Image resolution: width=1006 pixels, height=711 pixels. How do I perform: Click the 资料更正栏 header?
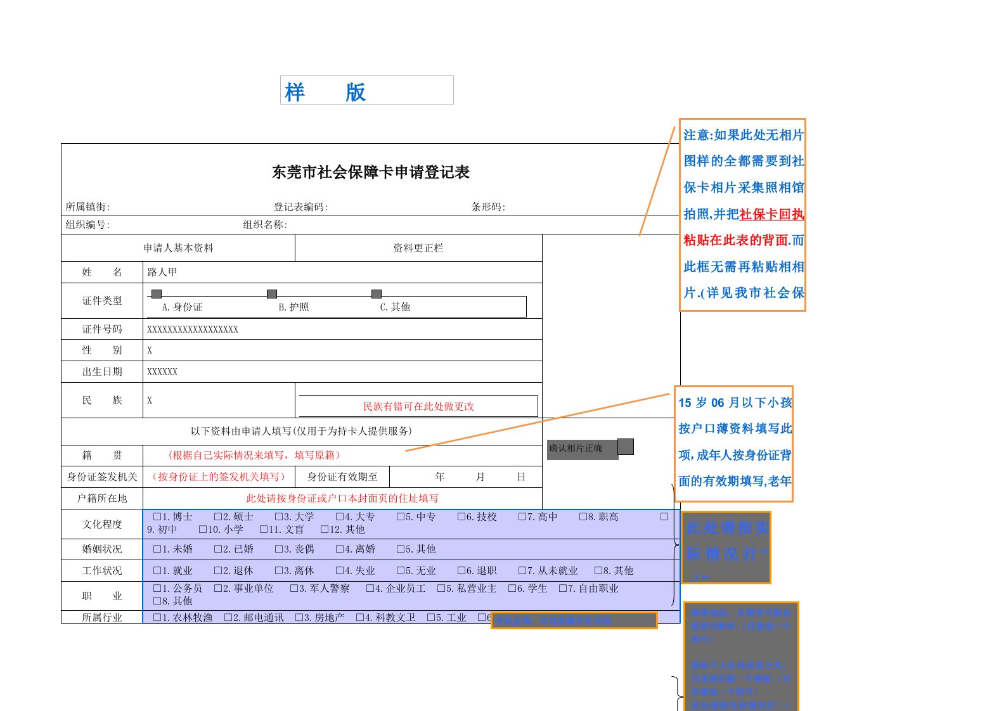coord(418,248)
